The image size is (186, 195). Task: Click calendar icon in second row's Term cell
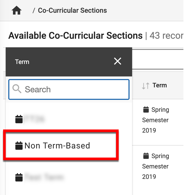(x=146, y=156)
